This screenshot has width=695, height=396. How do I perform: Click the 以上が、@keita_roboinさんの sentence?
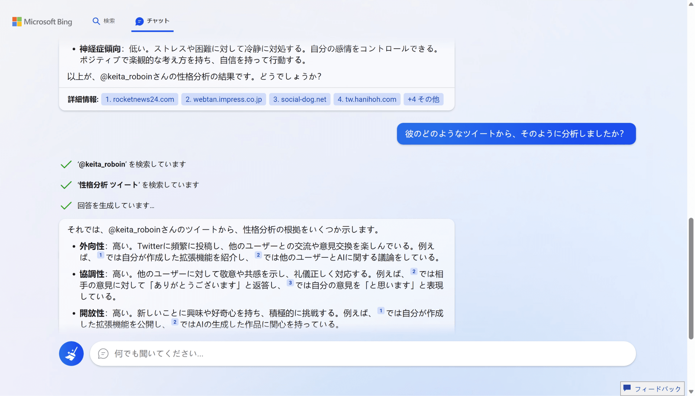194,77
